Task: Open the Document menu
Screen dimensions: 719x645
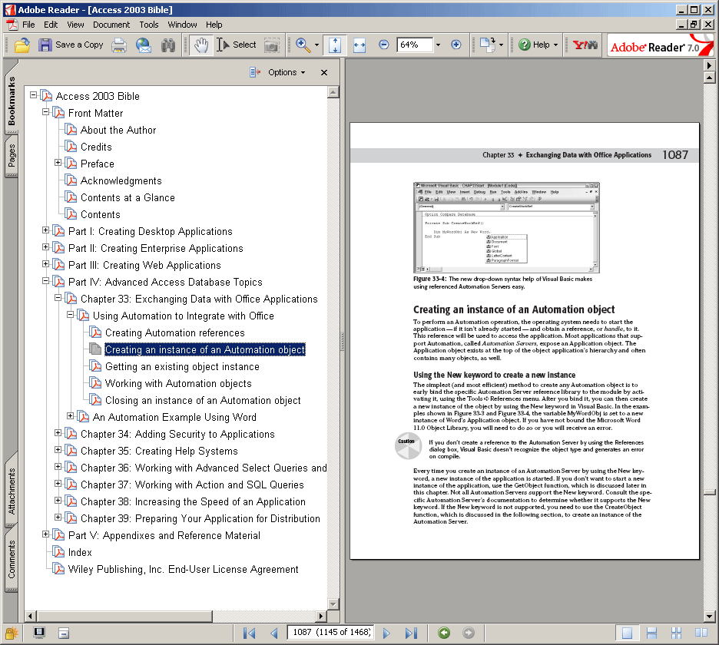Action: [111, 25]
